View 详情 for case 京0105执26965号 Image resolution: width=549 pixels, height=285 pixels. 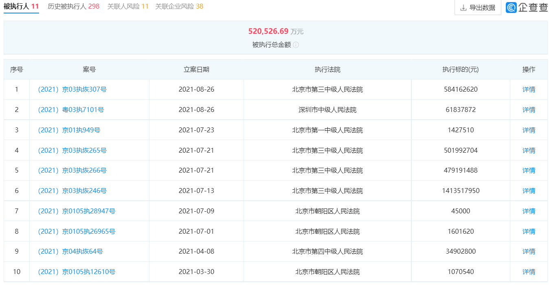(x=529, y=231)
